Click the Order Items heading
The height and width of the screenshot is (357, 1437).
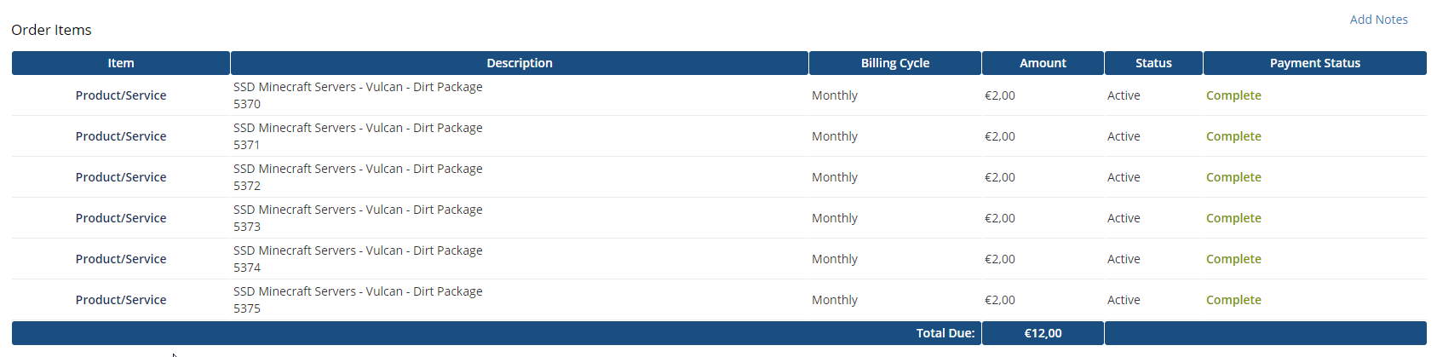[51, 30]
